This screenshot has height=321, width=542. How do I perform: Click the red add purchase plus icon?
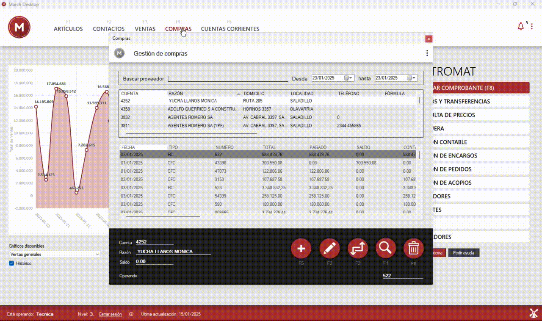[301, 249]
